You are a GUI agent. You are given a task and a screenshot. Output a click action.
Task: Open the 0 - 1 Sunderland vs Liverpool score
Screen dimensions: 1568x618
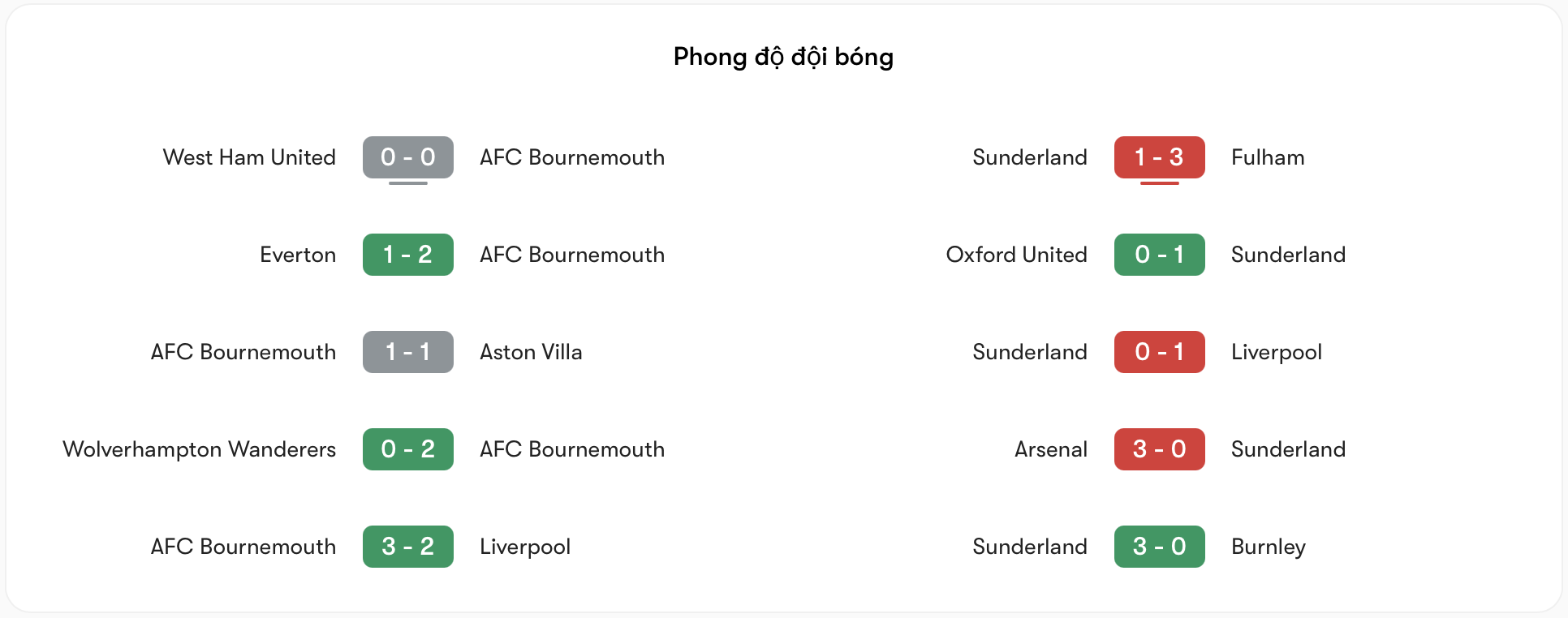[x=1160, y=352]
